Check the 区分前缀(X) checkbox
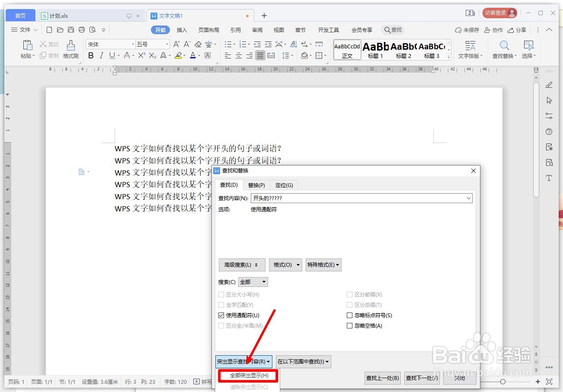 click(x=349, y=294)
